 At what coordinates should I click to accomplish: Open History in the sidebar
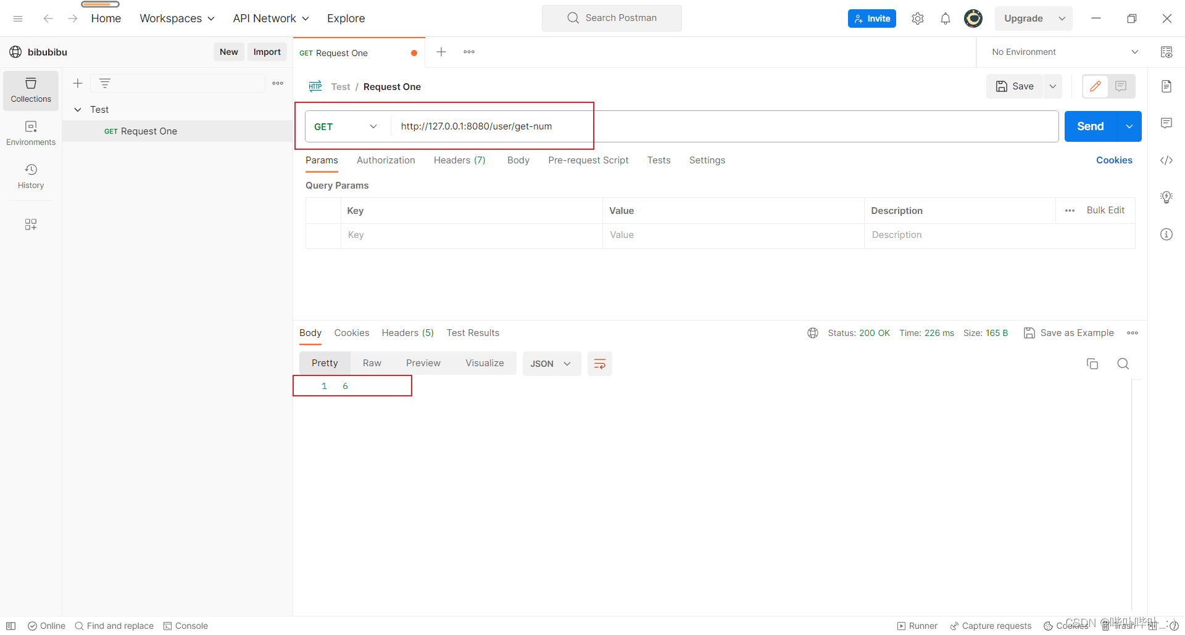click(x=31, y=177)
